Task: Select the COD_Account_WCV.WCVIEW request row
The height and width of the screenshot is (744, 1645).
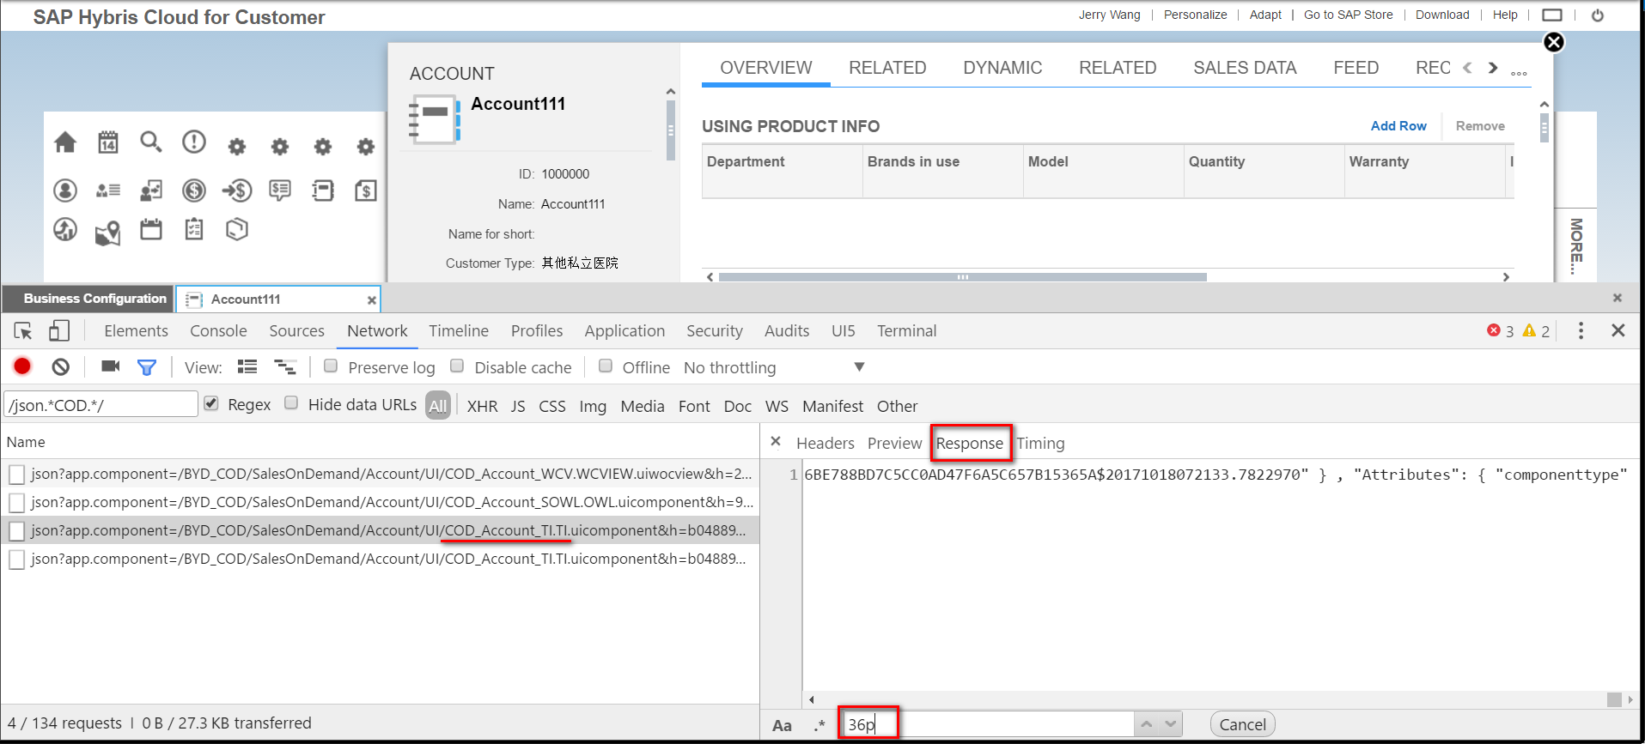Action: [x=380, y=474]
